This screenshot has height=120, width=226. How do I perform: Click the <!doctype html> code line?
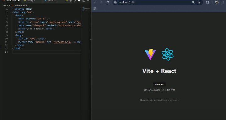[22, 9]
